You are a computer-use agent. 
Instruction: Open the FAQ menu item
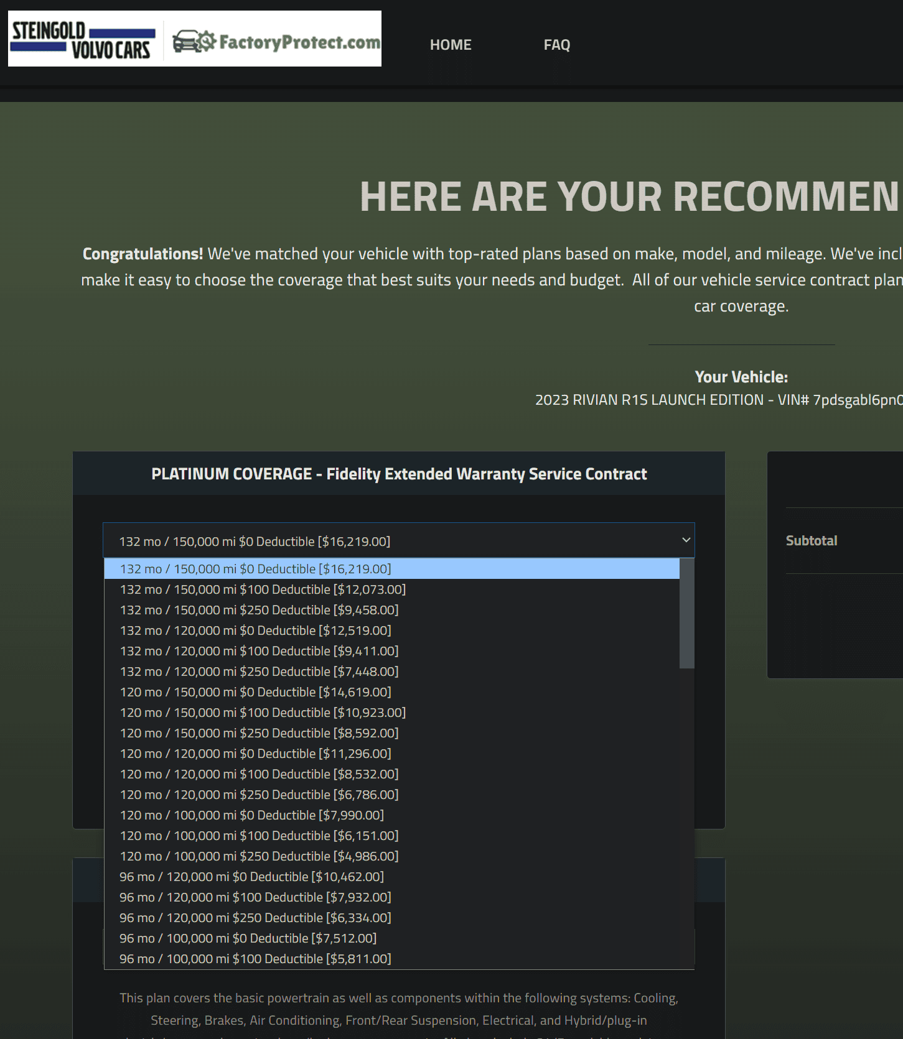[x=557, y=45]
